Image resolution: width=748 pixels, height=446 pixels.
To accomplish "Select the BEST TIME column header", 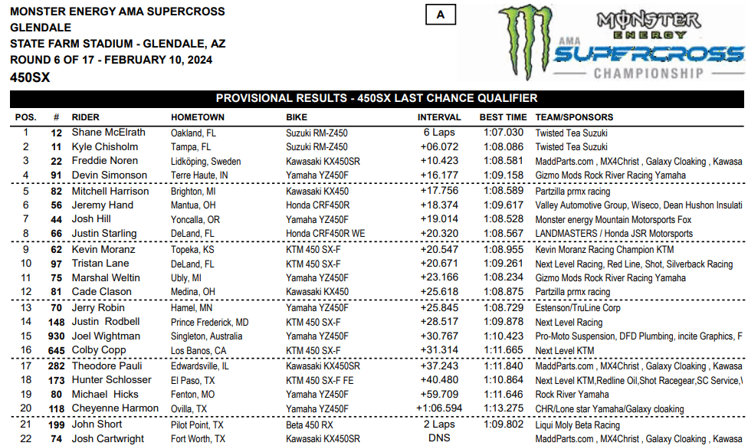I will (504, 117).
